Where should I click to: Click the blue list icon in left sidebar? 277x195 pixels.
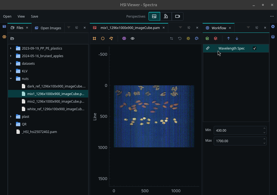4,27
